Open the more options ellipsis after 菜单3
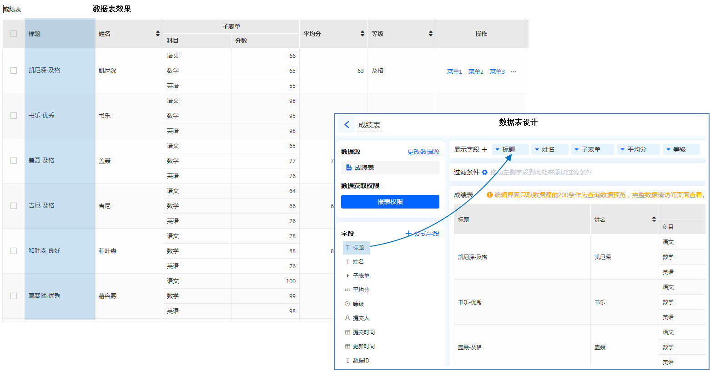The image size is (710, 372). [514, 71]
